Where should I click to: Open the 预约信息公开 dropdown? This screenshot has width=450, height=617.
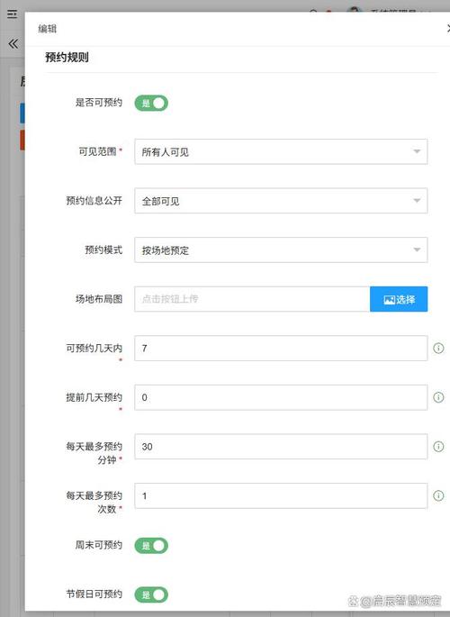281,201
